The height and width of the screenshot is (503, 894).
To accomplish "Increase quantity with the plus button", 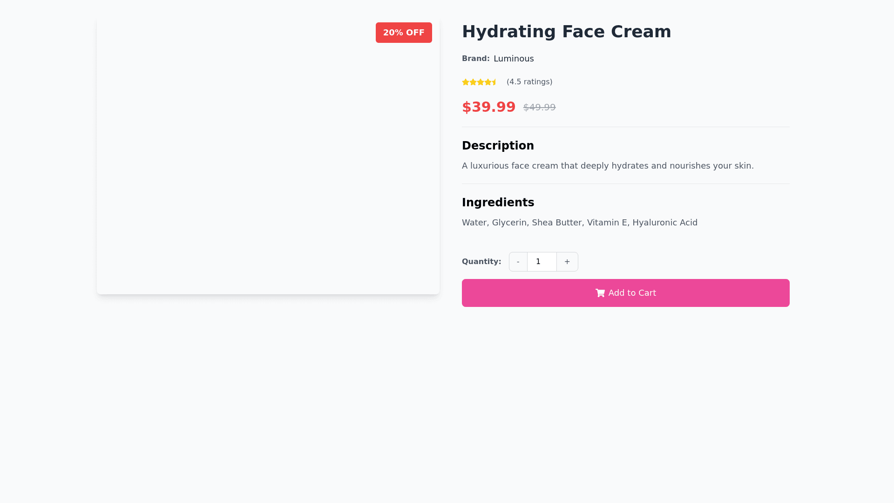I will click(567, 262).
